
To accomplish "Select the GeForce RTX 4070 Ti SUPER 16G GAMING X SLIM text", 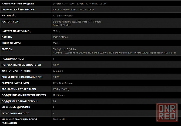I will (x=79, y=3).
